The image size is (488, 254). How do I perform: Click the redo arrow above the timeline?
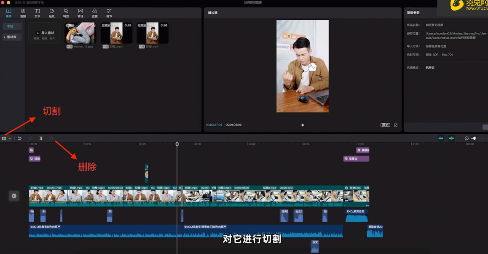coord(30,138)
